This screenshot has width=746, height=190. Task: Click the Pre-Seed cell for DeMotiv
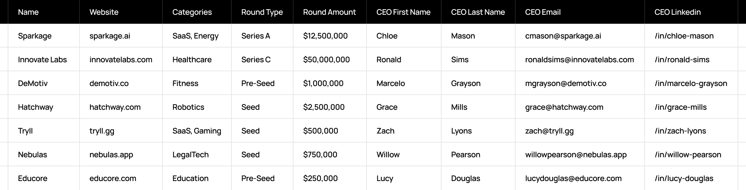click(262, 83)
